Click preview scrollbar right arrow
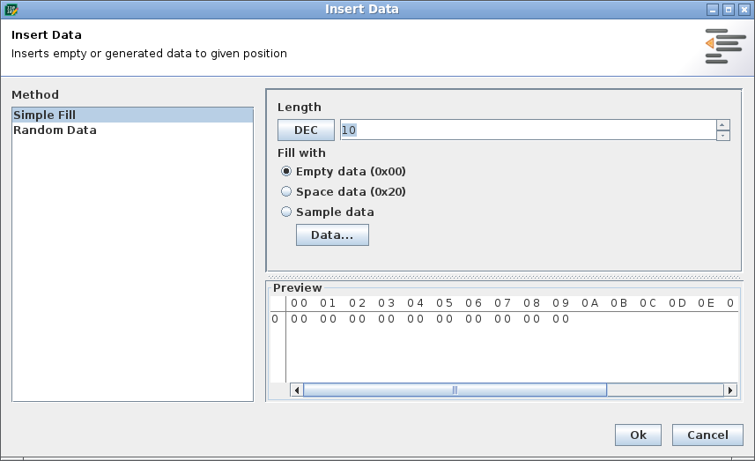The width and height of the screenshot is (755, 461). click(x=730, y=390)
